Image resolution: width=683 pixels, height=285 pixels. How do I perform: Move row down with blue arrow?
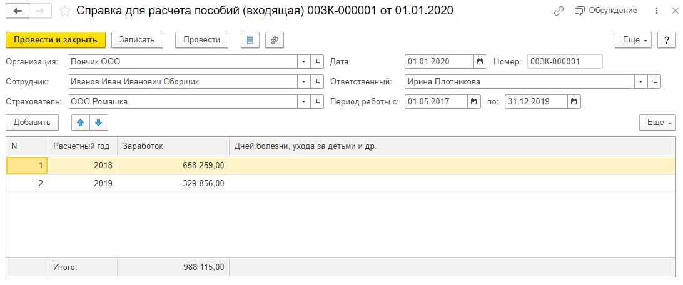pos(98,122)
